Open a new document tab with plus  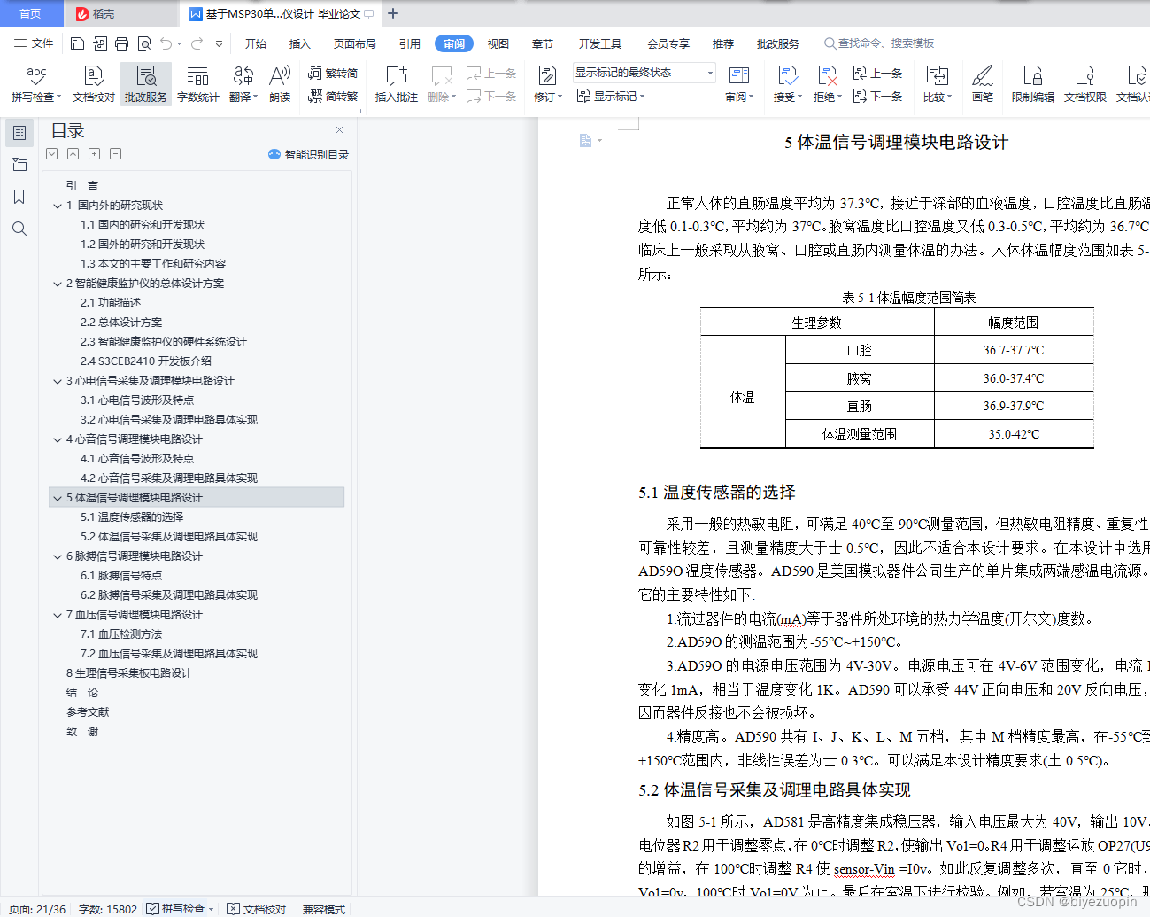click(x=393, y=13)
